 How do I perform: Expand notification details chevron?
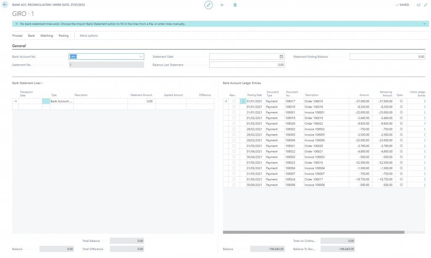pos(424,24)
